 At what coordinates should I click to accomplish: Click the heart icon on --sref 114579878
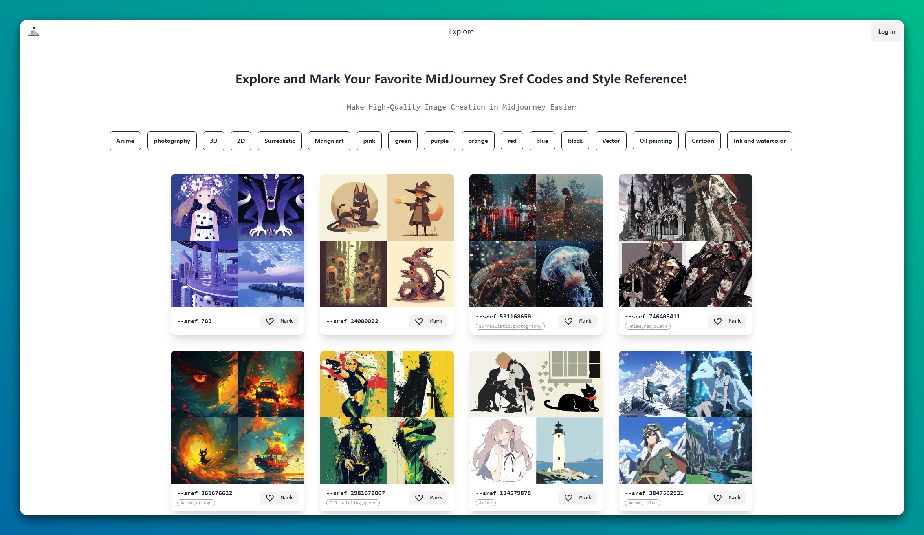(568, 497)
